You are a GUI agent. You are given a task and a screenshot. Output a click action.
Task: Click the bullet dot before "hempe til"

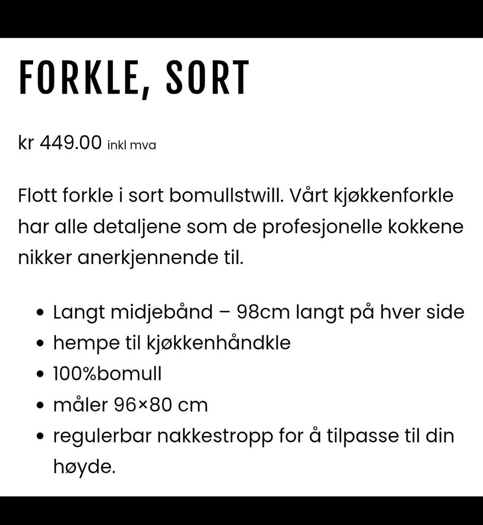(x=40, y=344)
